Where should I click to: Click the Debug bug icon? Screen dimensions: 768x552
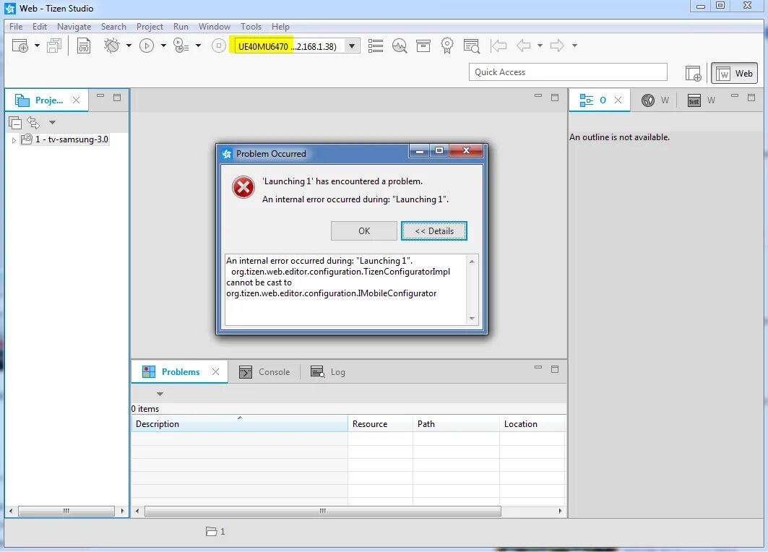[112, 46]
